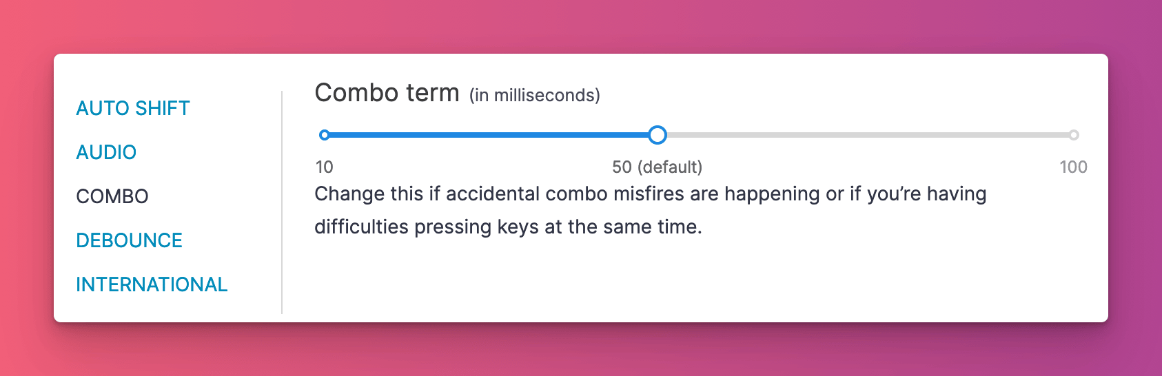Switch to the AUDIO tab
Viewport: 1162px width, 376px height.
[106, 152]
